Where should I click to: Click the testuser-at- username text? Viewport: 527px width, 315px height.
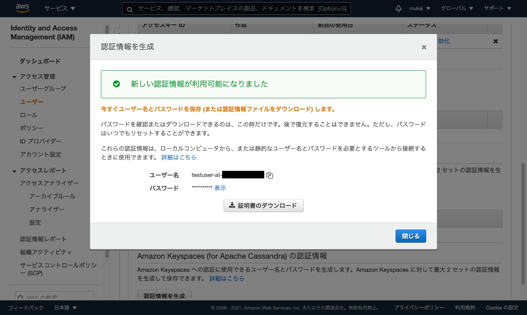pyautogui.click(x=207, y=175)
